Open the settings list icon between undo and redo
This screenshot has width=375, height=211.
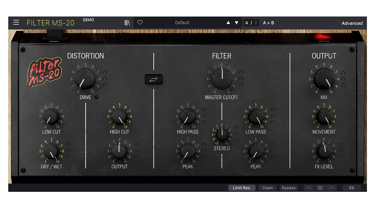coord(320,188)
